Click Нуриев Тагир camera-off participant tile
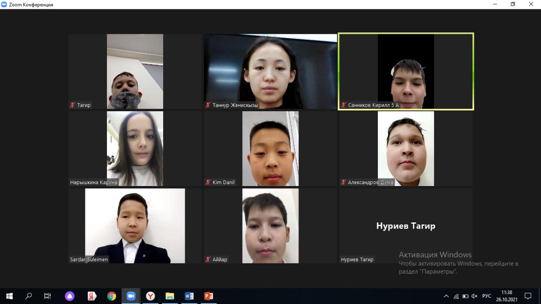Viewport: 541px width, 304px height. coord(406,226)
